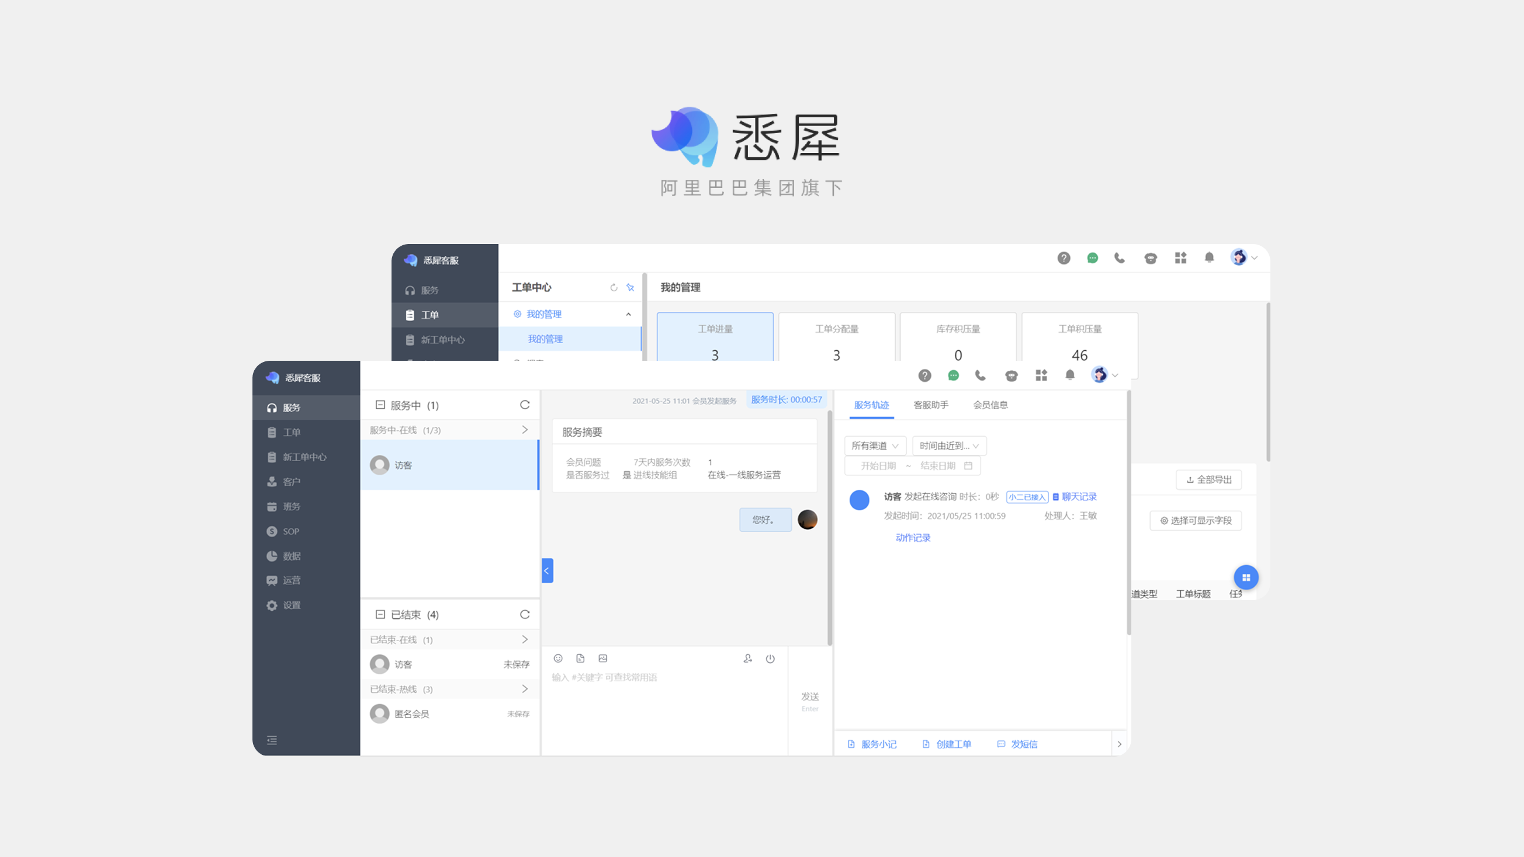Open the 数据 section in the sidebar
This screenshot has height=857, width=1524.
coord(306,556)
